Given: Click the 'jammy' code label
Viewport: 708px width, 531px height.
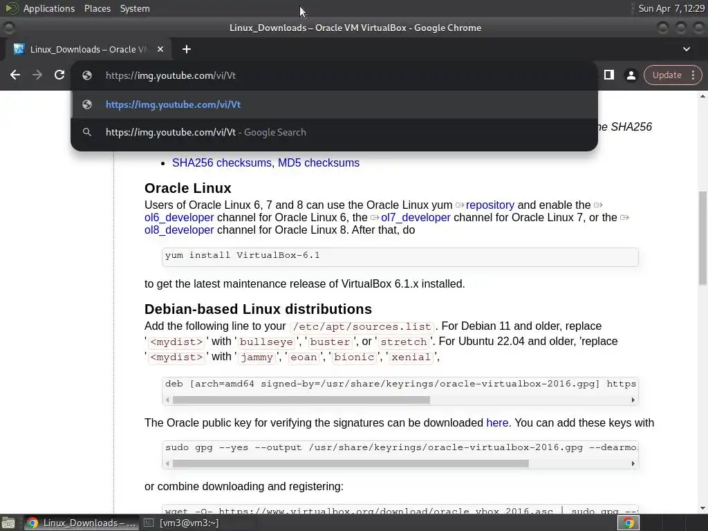Looking at the screenshot, I should point(257,357).
